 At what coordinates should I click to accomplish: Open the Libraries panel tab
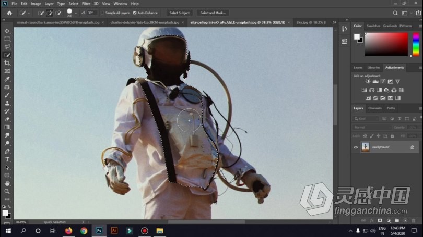pyautogui.click(x=373, y=68)
